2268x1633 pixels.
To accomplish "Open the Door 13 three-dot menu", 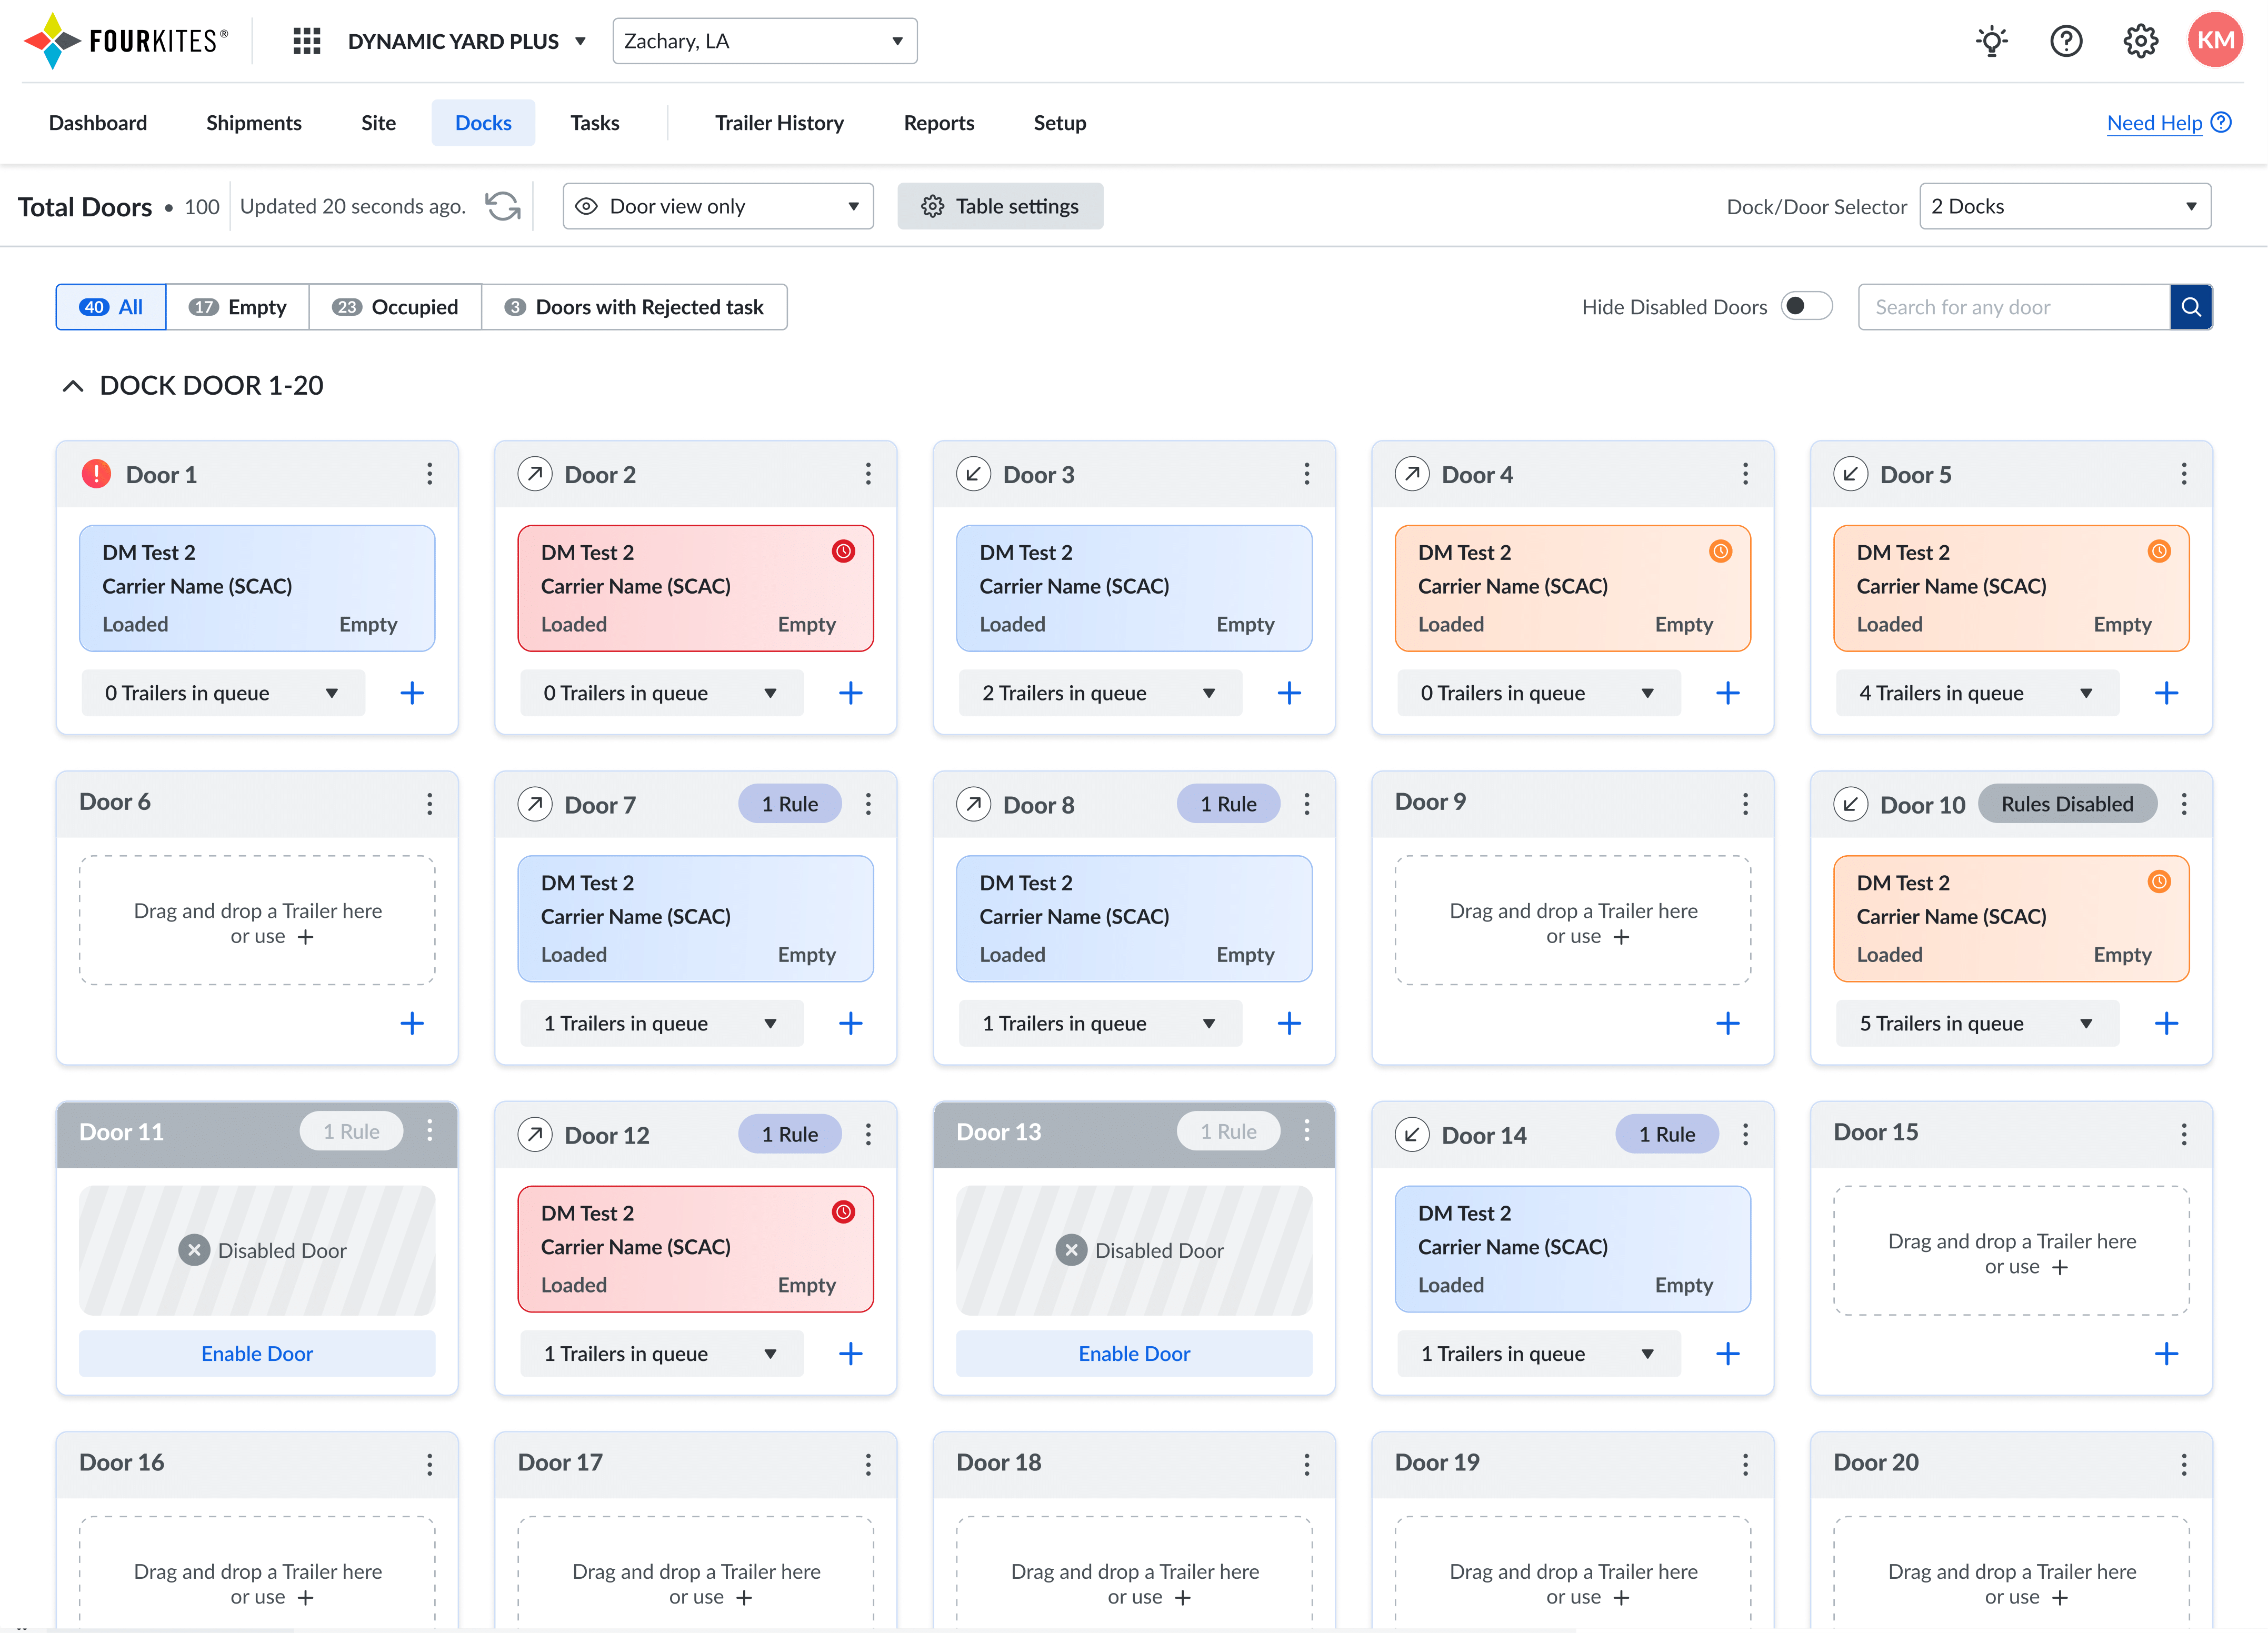I will pos(1307,1130).
